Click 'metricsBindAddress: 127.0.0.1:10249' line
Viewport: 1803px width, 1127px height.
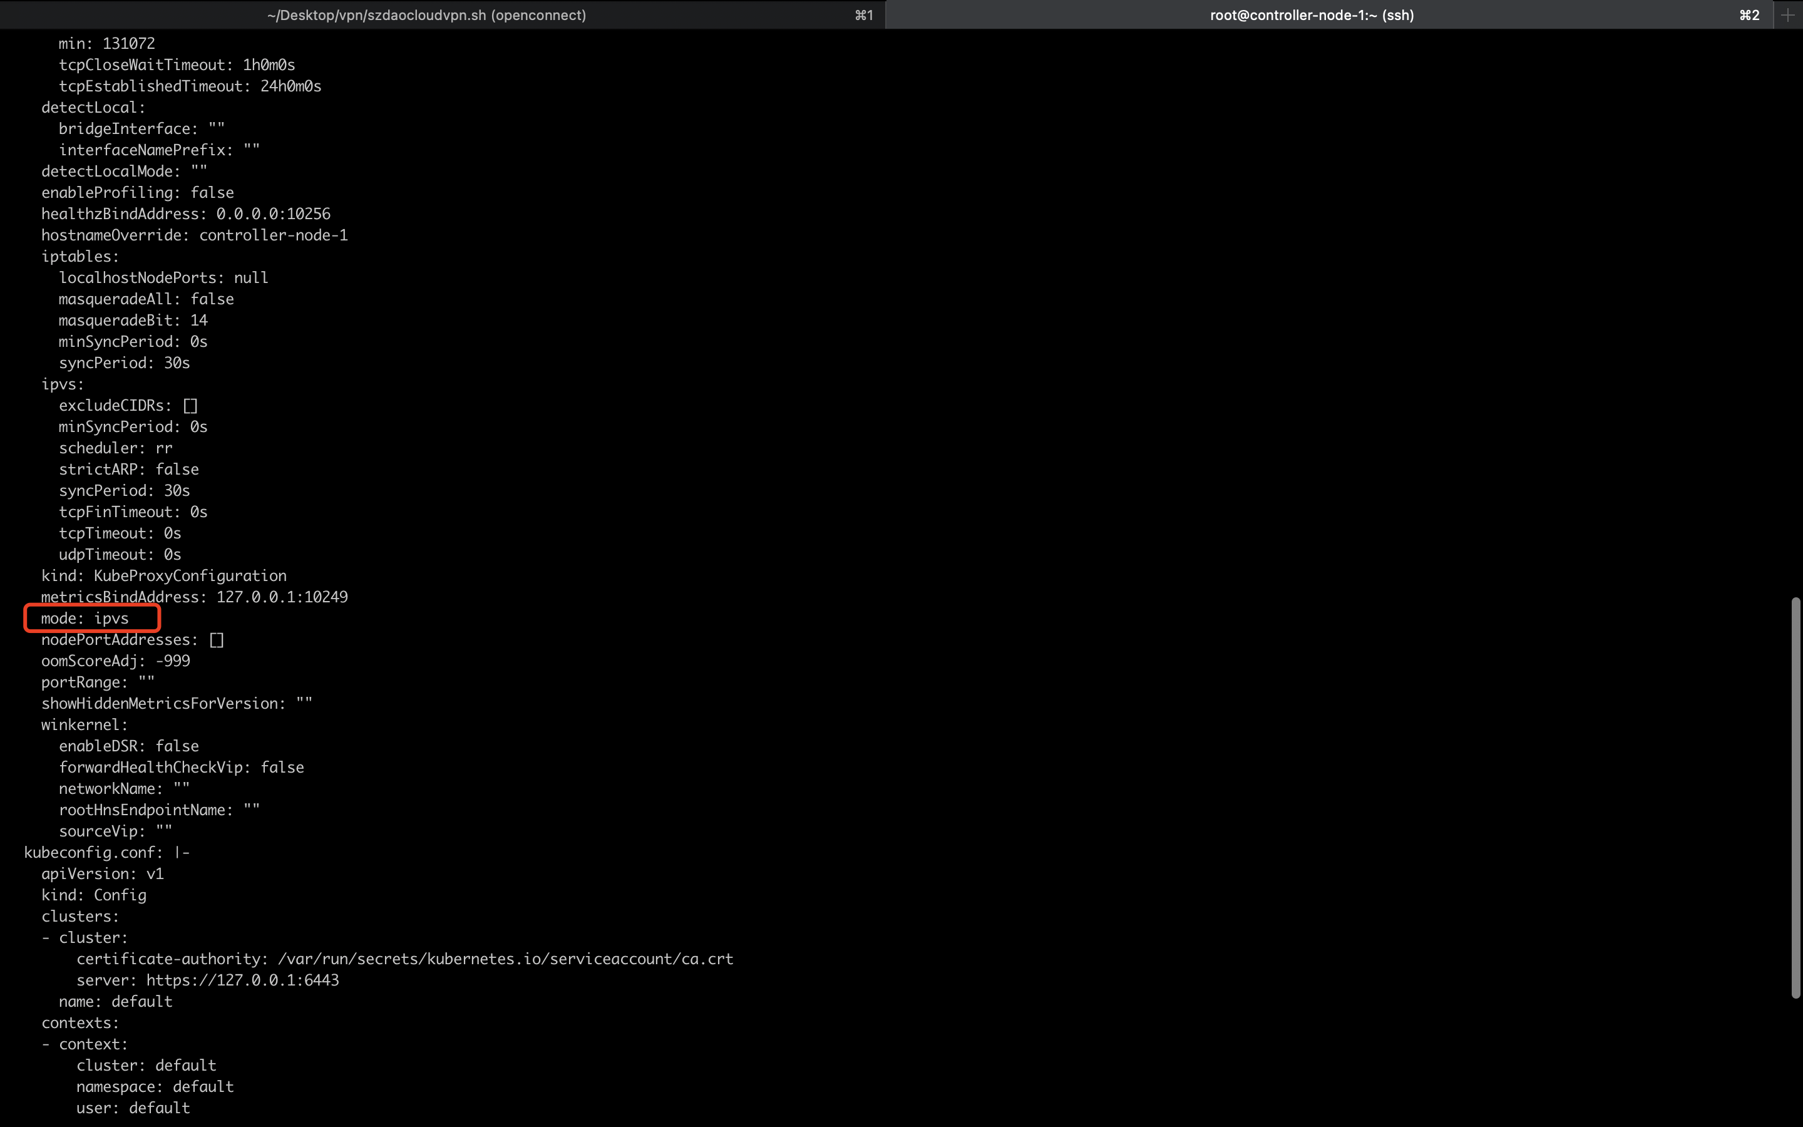(195, 597)
